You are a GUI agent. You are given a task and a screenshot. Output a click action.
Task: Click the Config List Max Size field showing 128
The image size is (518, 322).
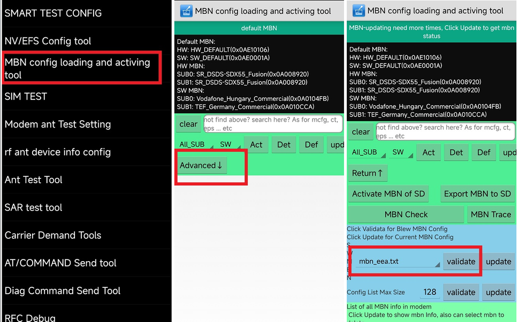click(430, 292)
